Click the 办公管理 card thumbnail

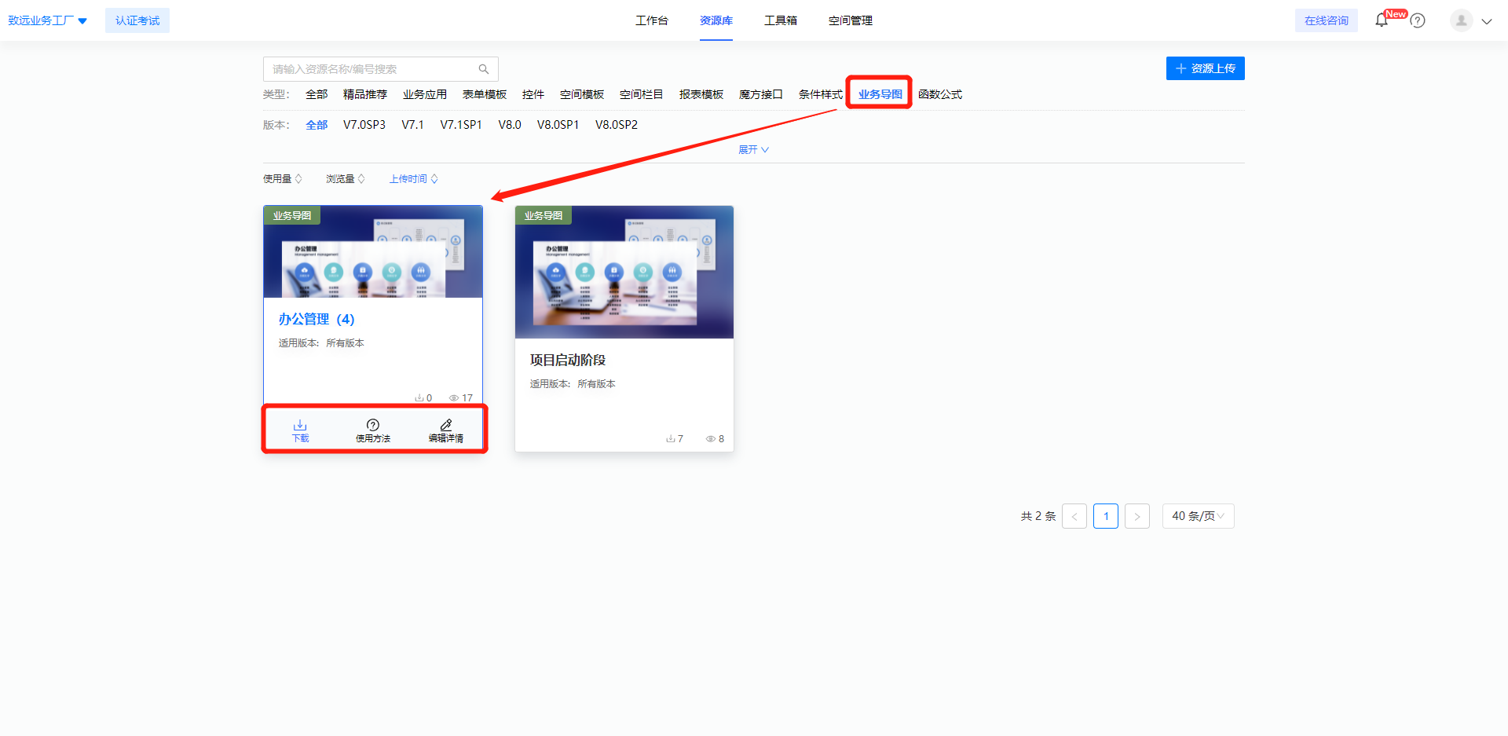[x=373, y=252]
